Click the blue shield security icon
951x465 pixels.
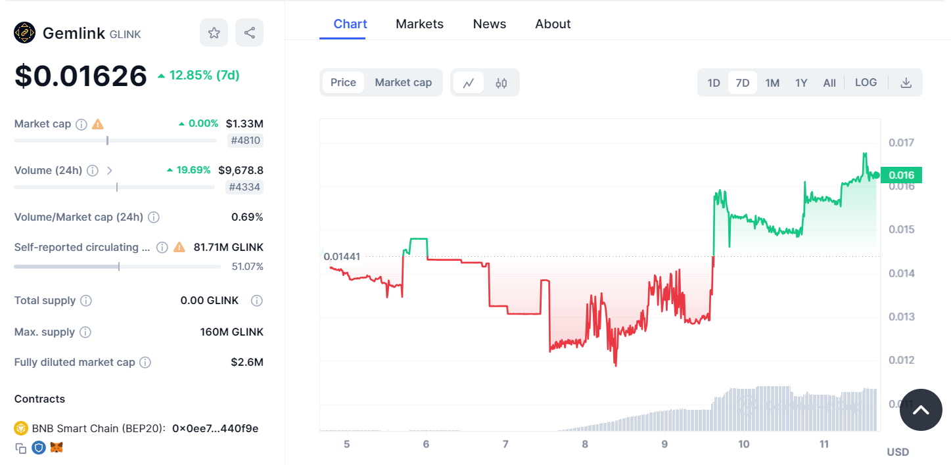pyautogui.click(x=39, y=448)
